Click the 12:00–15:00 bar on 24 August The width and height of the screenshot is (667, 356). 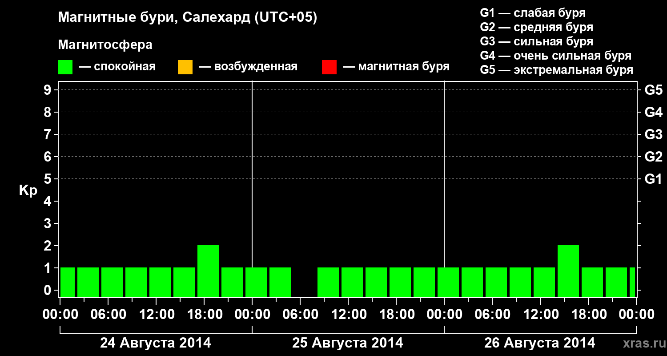(x=160, y=282)
